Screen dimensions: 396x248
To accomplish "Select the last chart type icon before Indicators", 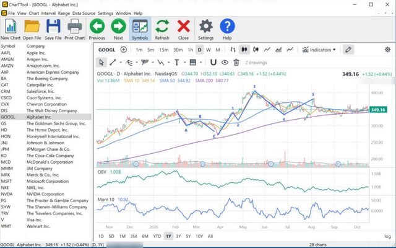I will [x=290, y=50].
